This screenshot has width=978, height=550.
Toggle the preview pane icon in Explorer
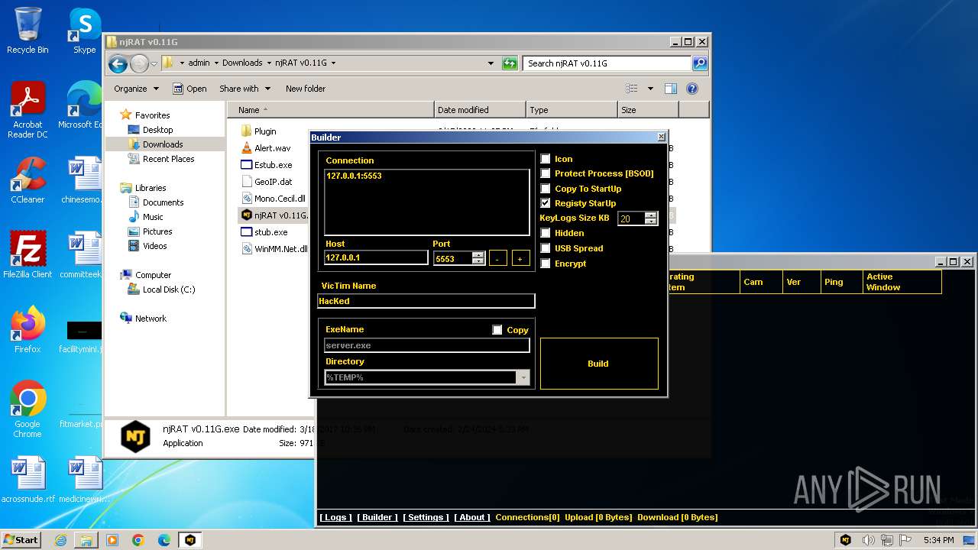click(x=671, y=89)
